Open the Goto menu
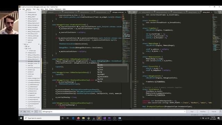This screenshot has width=222, height=125. (x=42, y=9)
